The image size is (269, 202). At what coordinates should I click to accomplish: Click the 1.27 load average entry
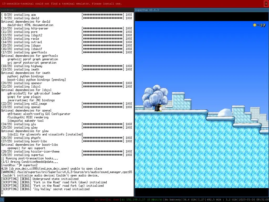(x=201, y=200)
